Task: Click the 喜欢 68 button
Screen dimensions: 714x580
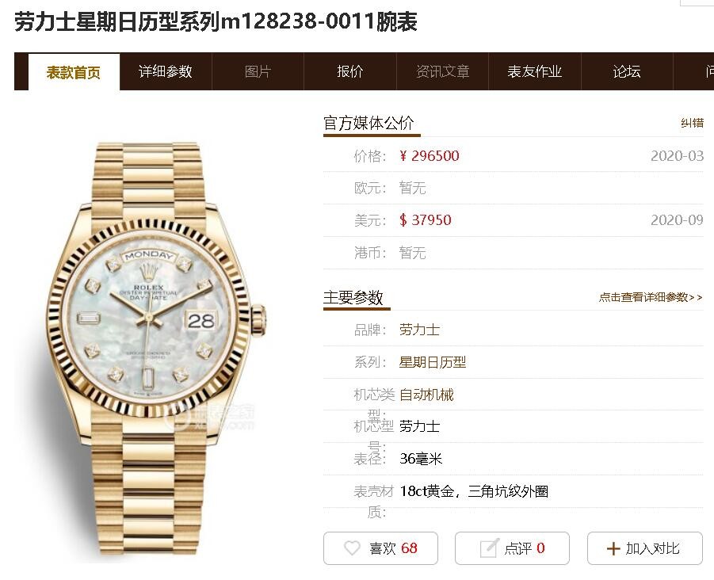Action: pyautogui.click(x=380, y=548)
